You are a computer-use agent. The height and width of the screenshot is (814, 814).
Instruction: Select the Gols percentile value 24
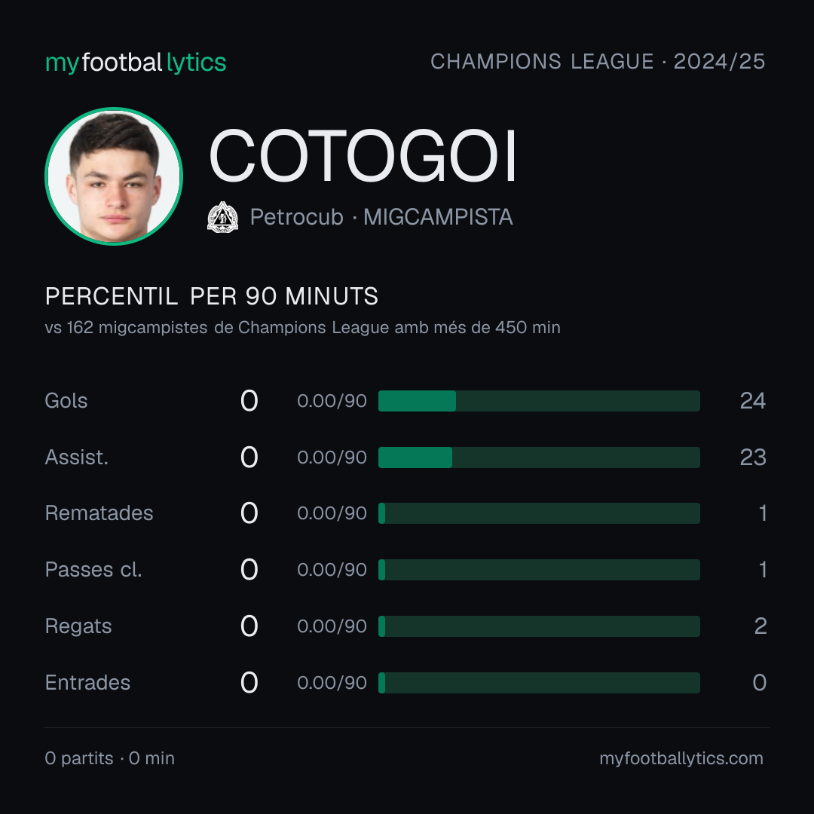753,401
